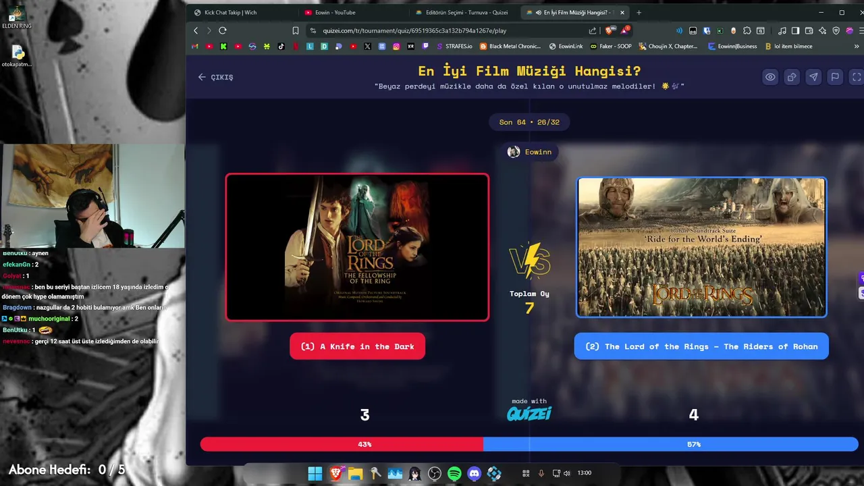Viewport: 864px width, 486px height.
Task: Switch to Editörün Seçimi - Turnuva tab
Action: pos(466,12)
